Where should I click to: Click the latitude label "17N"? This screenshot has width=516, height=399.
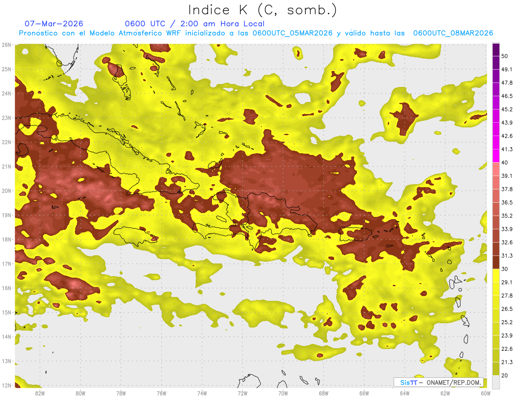click(x=6, y=264)
